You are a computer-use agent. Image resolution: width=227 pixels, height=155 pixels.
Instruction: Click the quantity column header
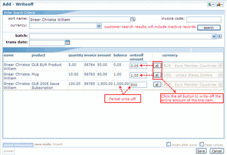tap(76, 55)
